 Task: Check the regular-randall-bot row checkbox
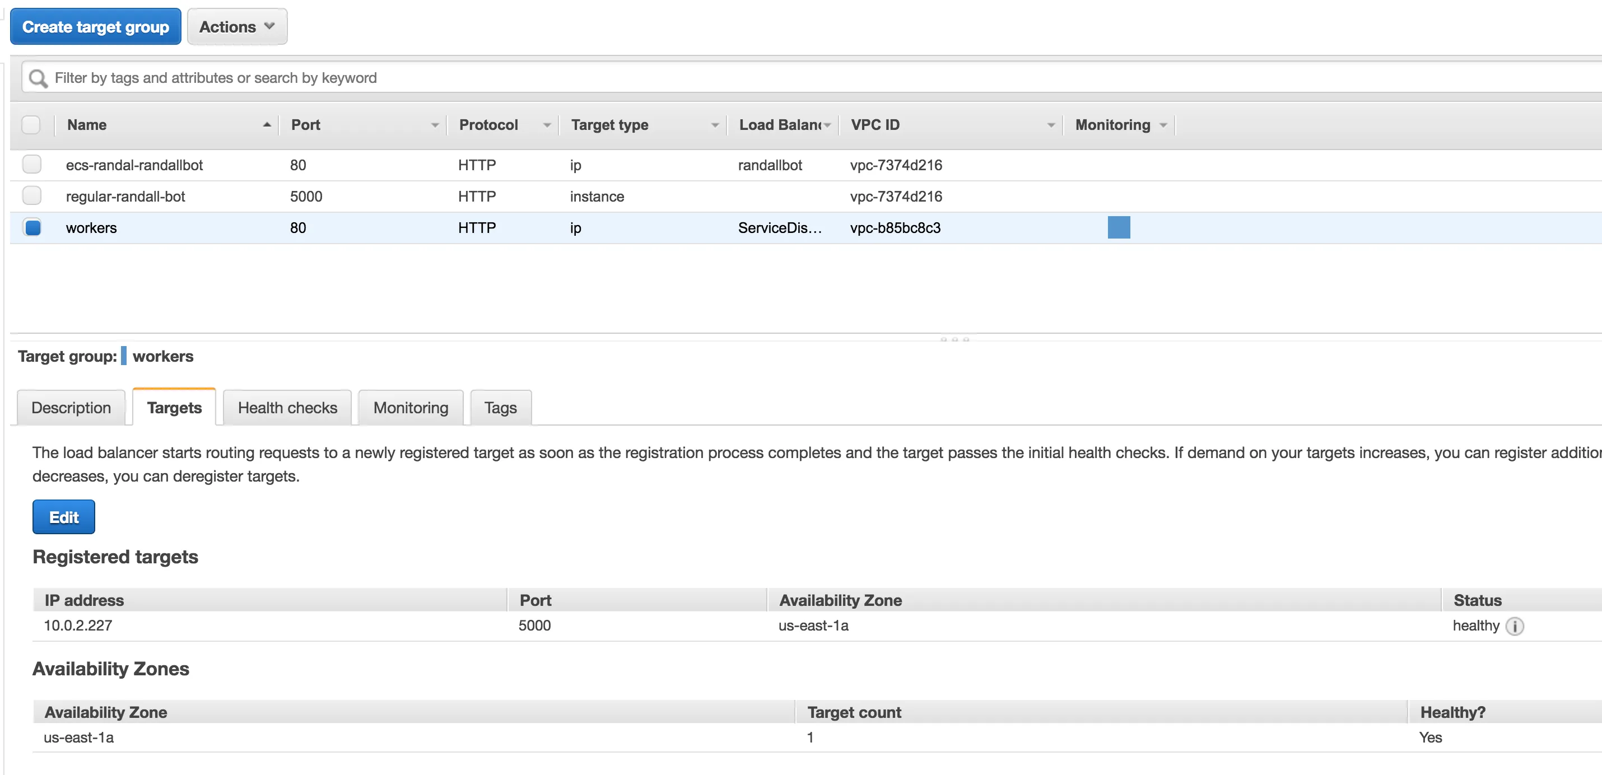[x=32, y=196]
